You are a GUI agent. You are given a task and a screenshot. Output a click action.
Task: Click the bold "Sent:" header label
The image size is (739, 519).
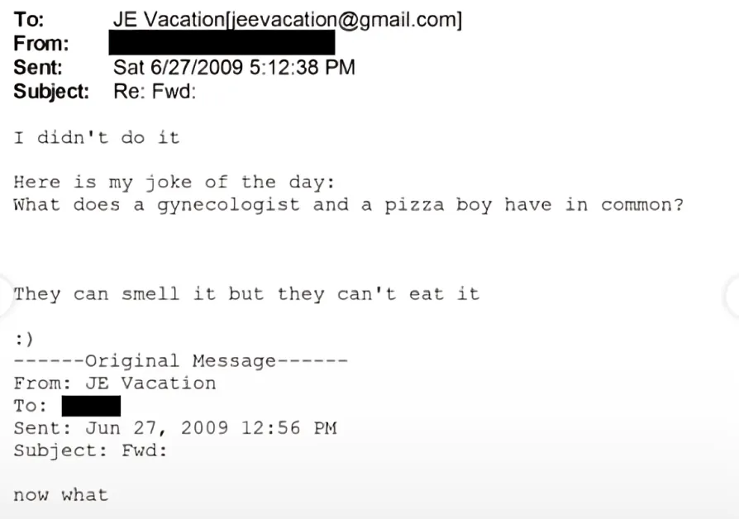click(x=37, y=68)
